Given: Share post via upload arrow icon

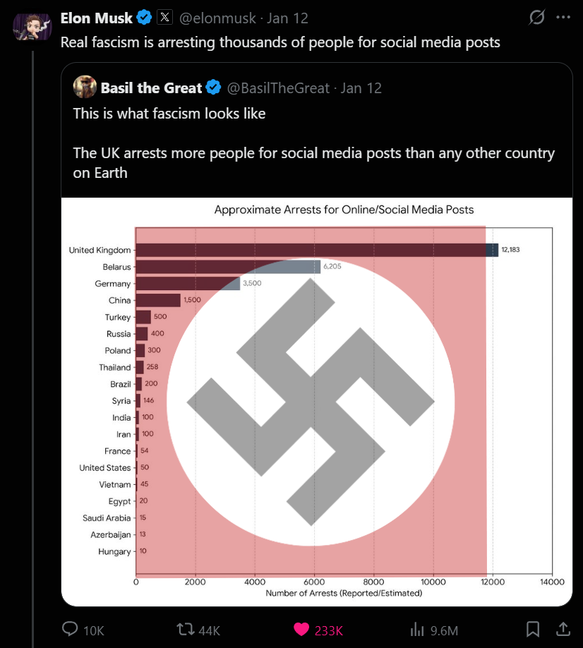Looking at the screenshot, I should coord(563,630).
